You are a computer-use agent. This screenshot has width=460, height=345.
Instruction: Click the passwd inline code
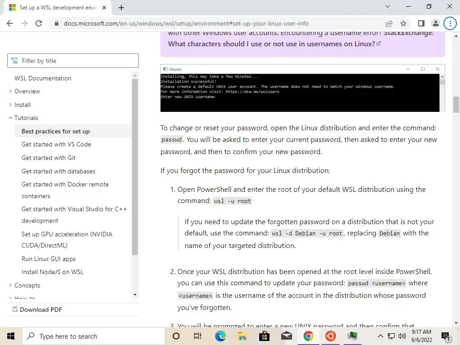pos(172,140)
